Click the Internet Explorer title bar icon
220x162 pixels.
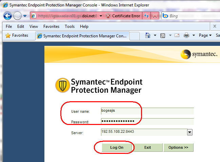(5, 5)
